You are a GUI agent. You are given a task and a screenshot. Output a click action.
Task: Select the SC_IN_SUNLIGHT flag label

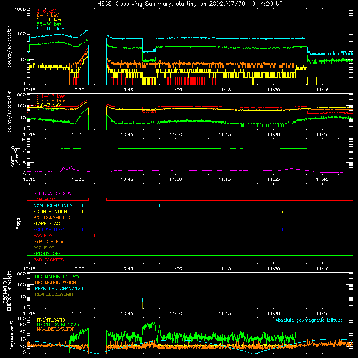pos(51,211)
